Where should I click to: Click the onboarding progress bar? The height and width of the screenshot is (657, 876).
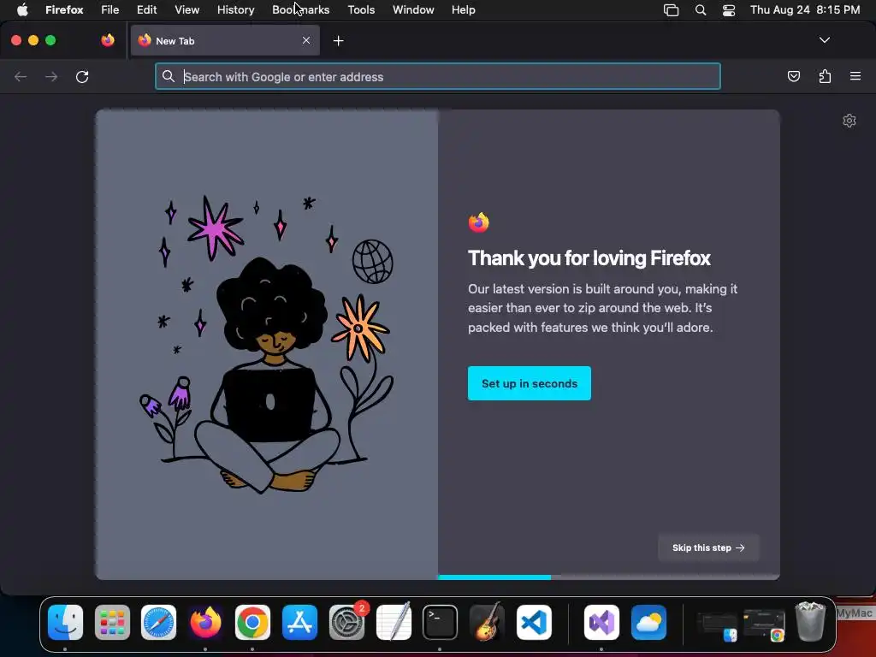(x=608, y=577)
